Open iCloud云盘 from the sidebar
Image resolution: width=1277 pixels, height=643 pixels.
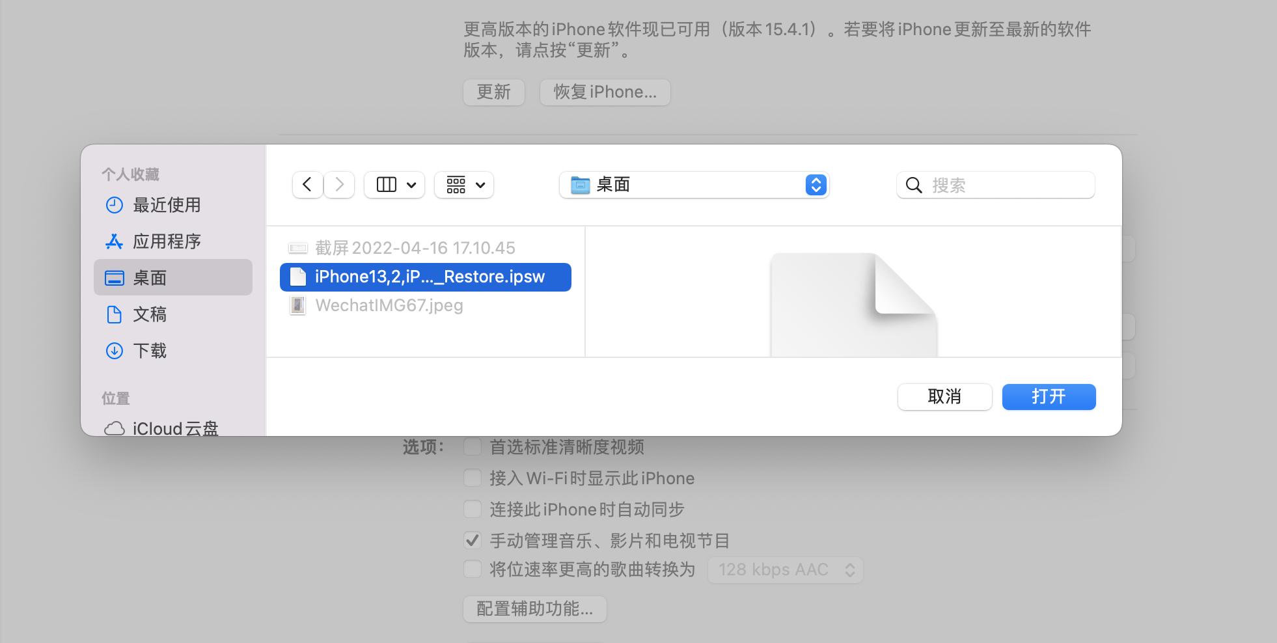173,427
